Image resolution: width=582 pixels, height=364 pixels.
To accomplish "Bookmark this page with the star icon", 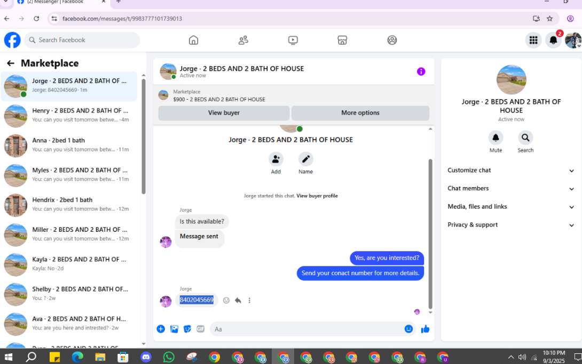I will pos(550,19).
